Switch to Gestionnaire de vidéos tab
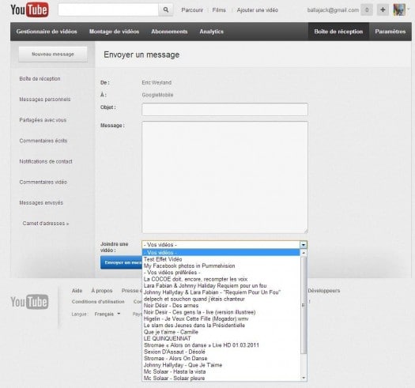The height and width of the screenshot is (388, 415). (47, 32)
